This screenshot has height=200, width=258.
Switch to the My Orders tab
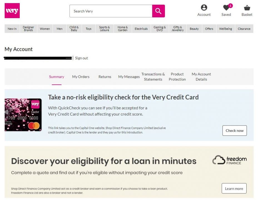coord(81,77)
